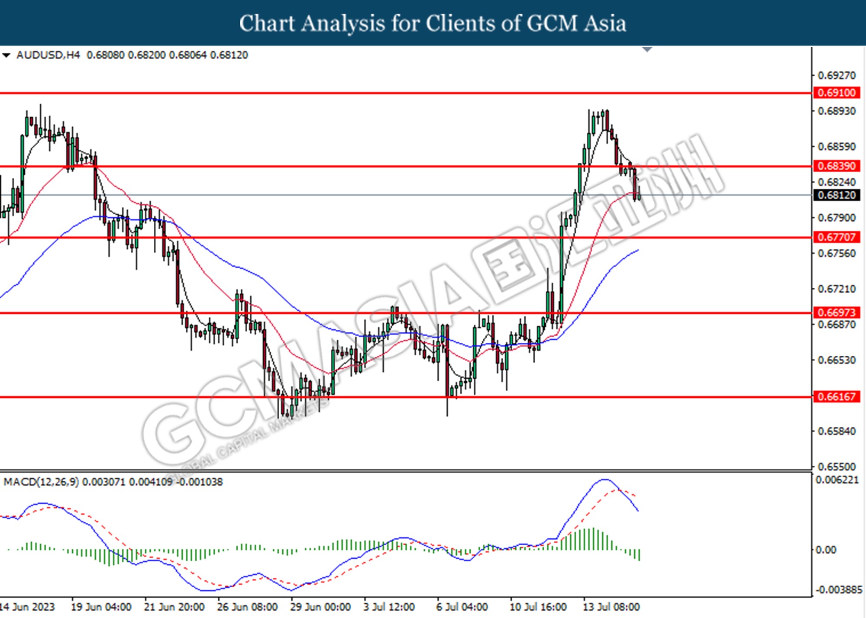Click the MACD zero level label 0.00
866x618 pixels.
(x=826, y=550)
